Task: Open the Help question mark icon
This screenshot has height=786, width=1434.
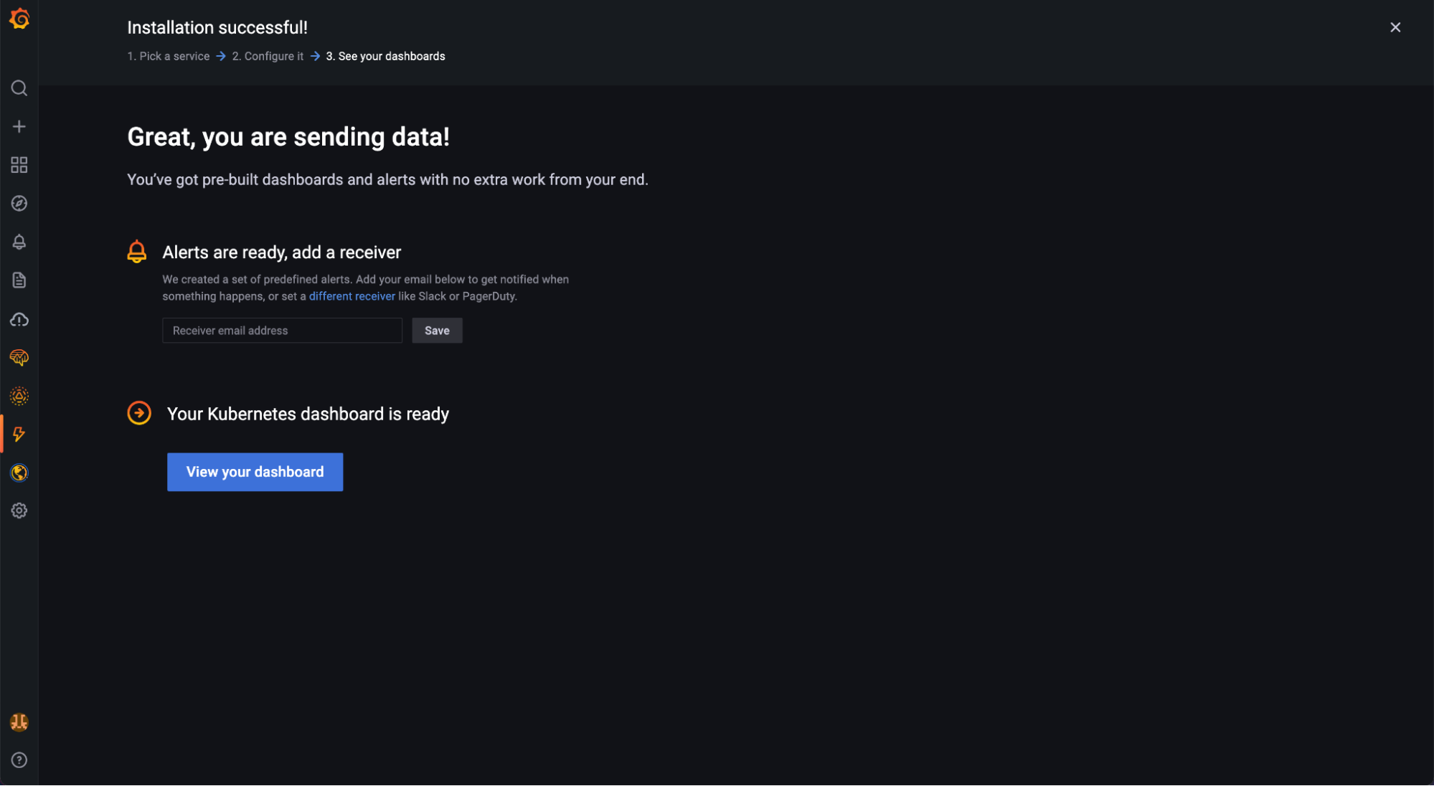Action: click(x=19, y=760)
